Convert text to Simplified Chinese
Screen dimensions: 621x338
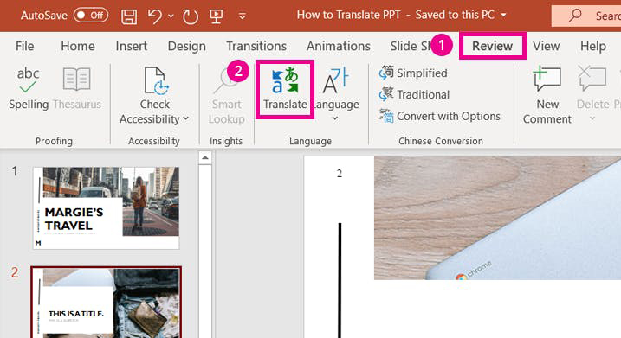coord(413,73)
